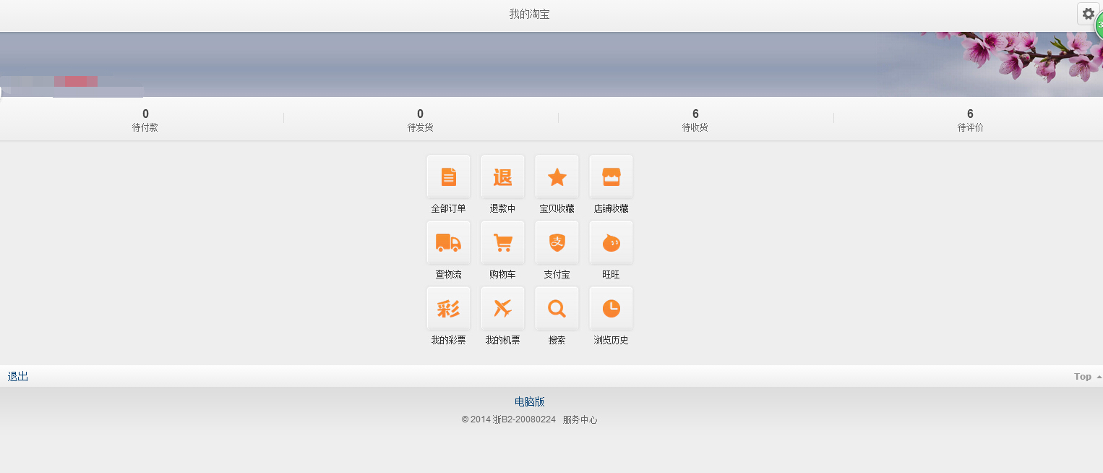Viewport: 1103px width, 473px height.
Task: Open the 支付宝 Alipay shield icon
Action: pos(557,242)
